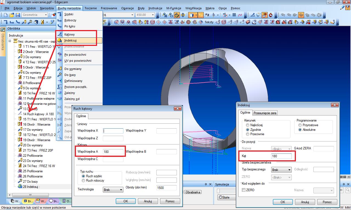Viewport: 351px width, 210px height.
Task: Click the move to home toolbar icon
Action: [30, 22]
